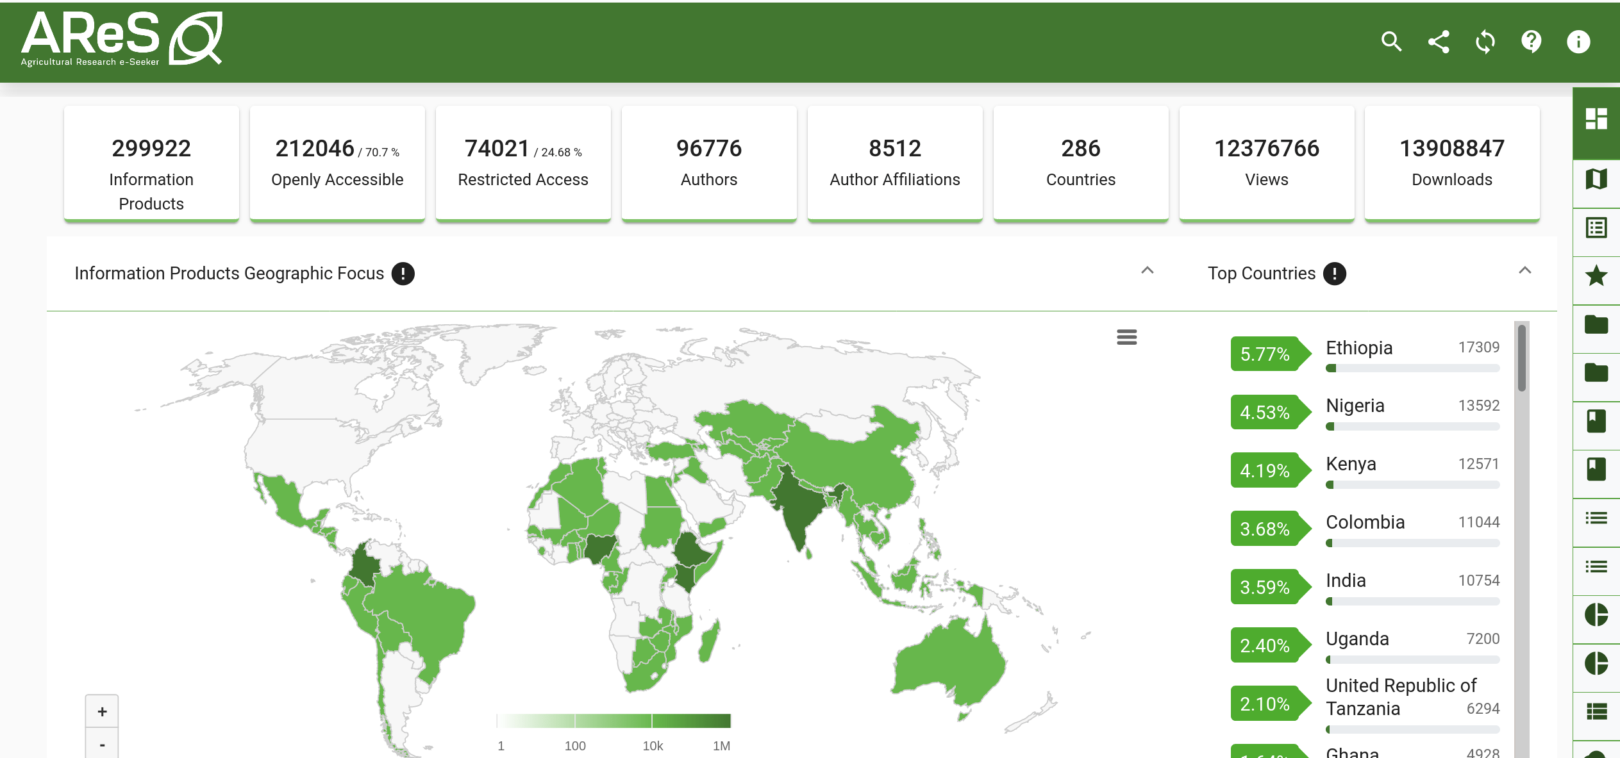
Task: Click the ARes logo
Action: (x=122, y=38)
